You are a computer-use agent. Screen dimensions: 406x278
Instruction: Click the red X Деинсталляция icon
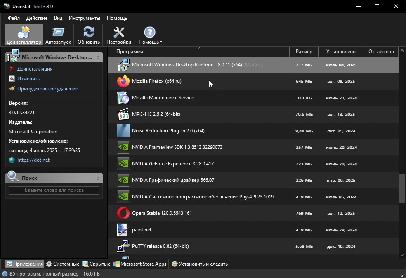pos(12,69)
